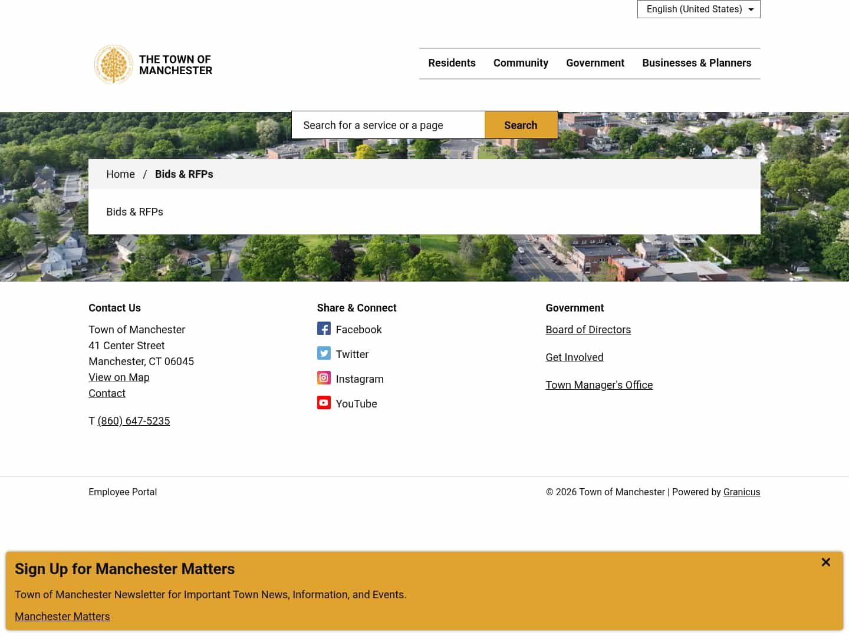Call the town phone number link
The height and width of the screenshot is (636, 849).
coord(133,420)
